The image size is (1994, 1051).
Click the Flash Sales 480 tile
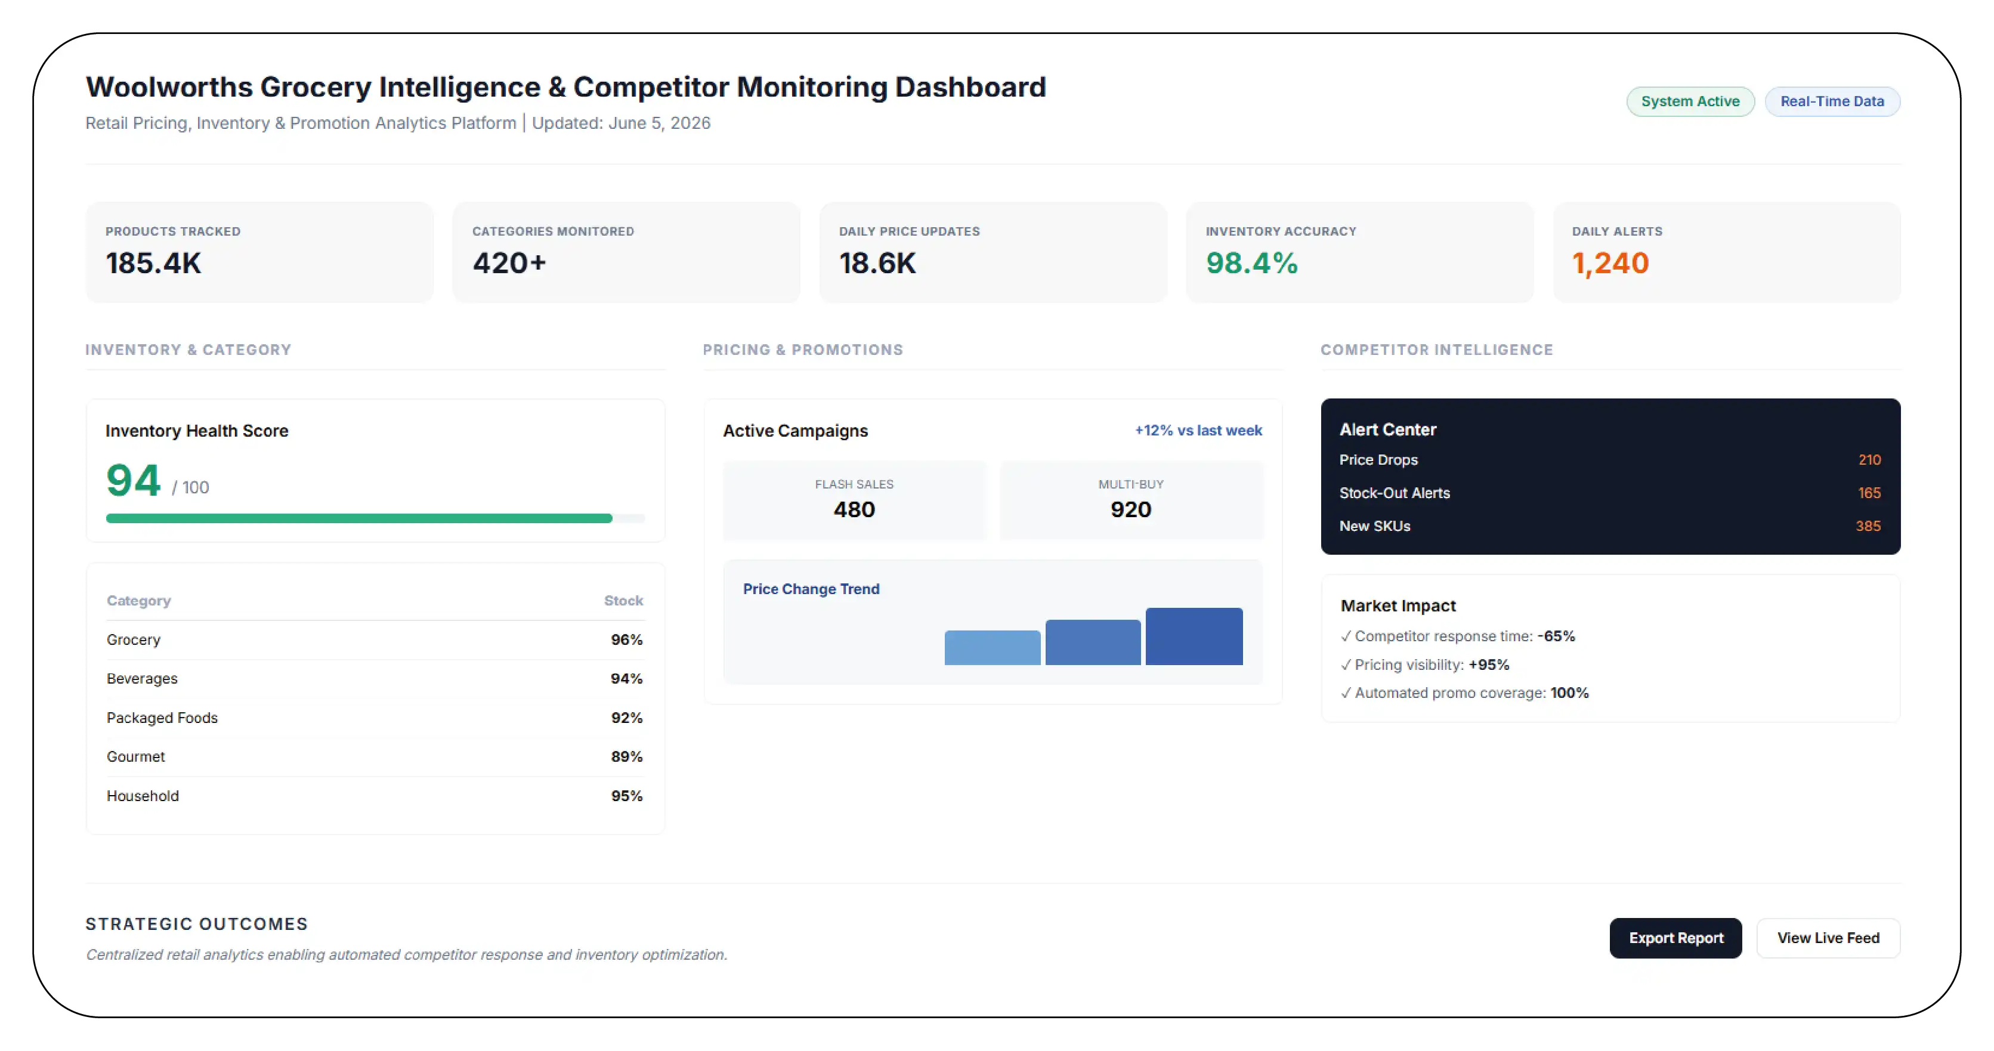tap(854, 500)
